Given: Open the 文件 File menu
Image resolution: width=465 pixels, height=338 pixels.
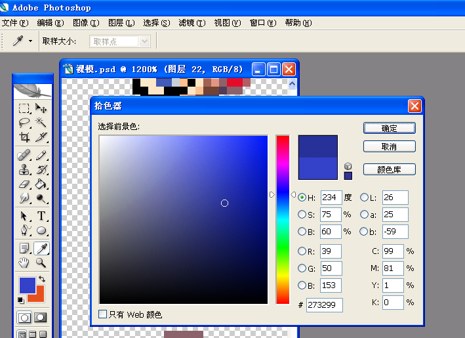Looking at the screenshot, I should 15,23.
